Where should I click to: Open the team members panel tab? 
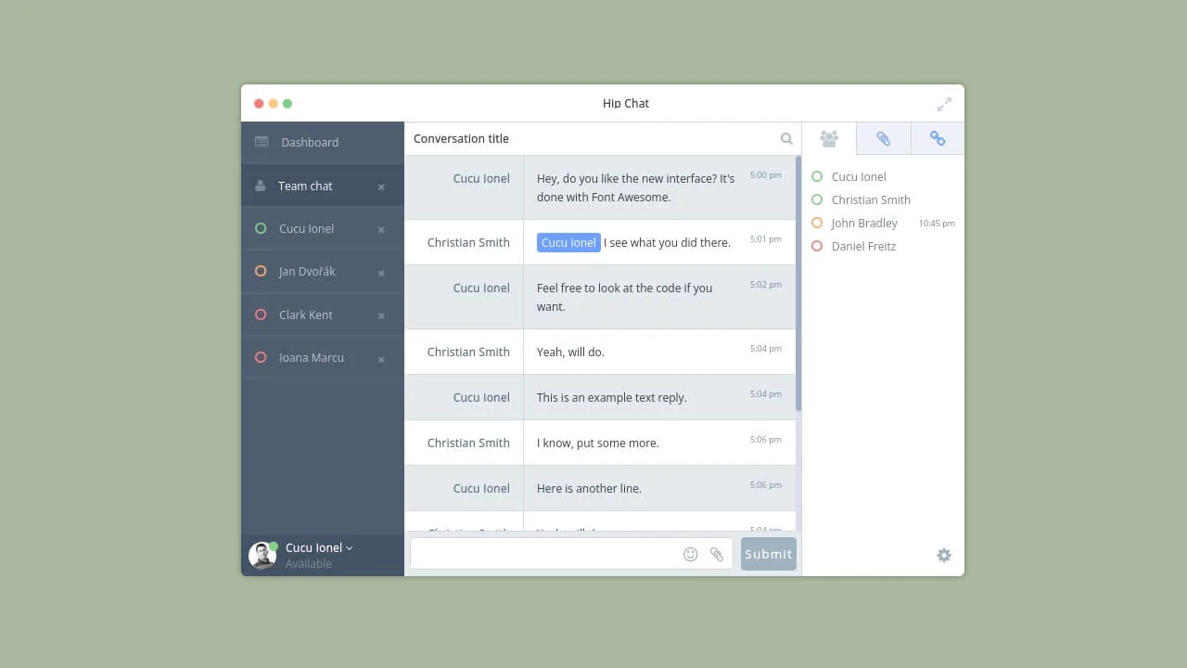(x=828, y=137)
